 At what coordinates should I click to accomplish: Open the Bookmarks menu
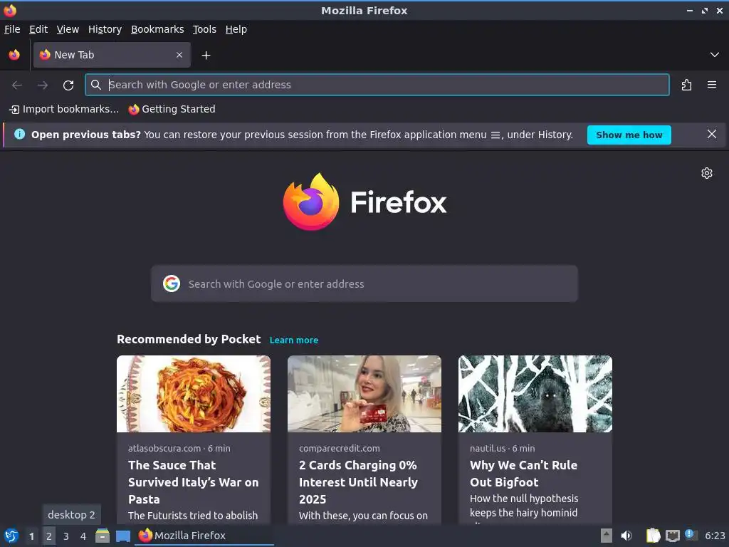point(157,29)
